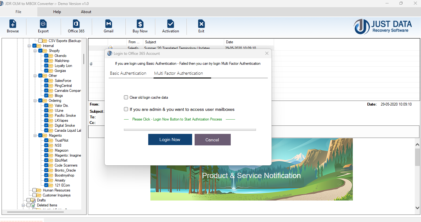Collapse the Internal folder tree node
This screenshot has width=421, height=222.
tap(29, 46)
